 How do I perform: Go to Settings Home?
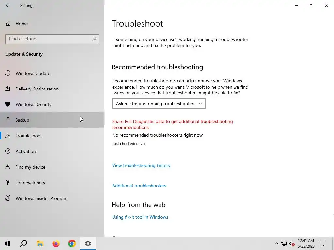pyautogui.click(x=52, y=24)
